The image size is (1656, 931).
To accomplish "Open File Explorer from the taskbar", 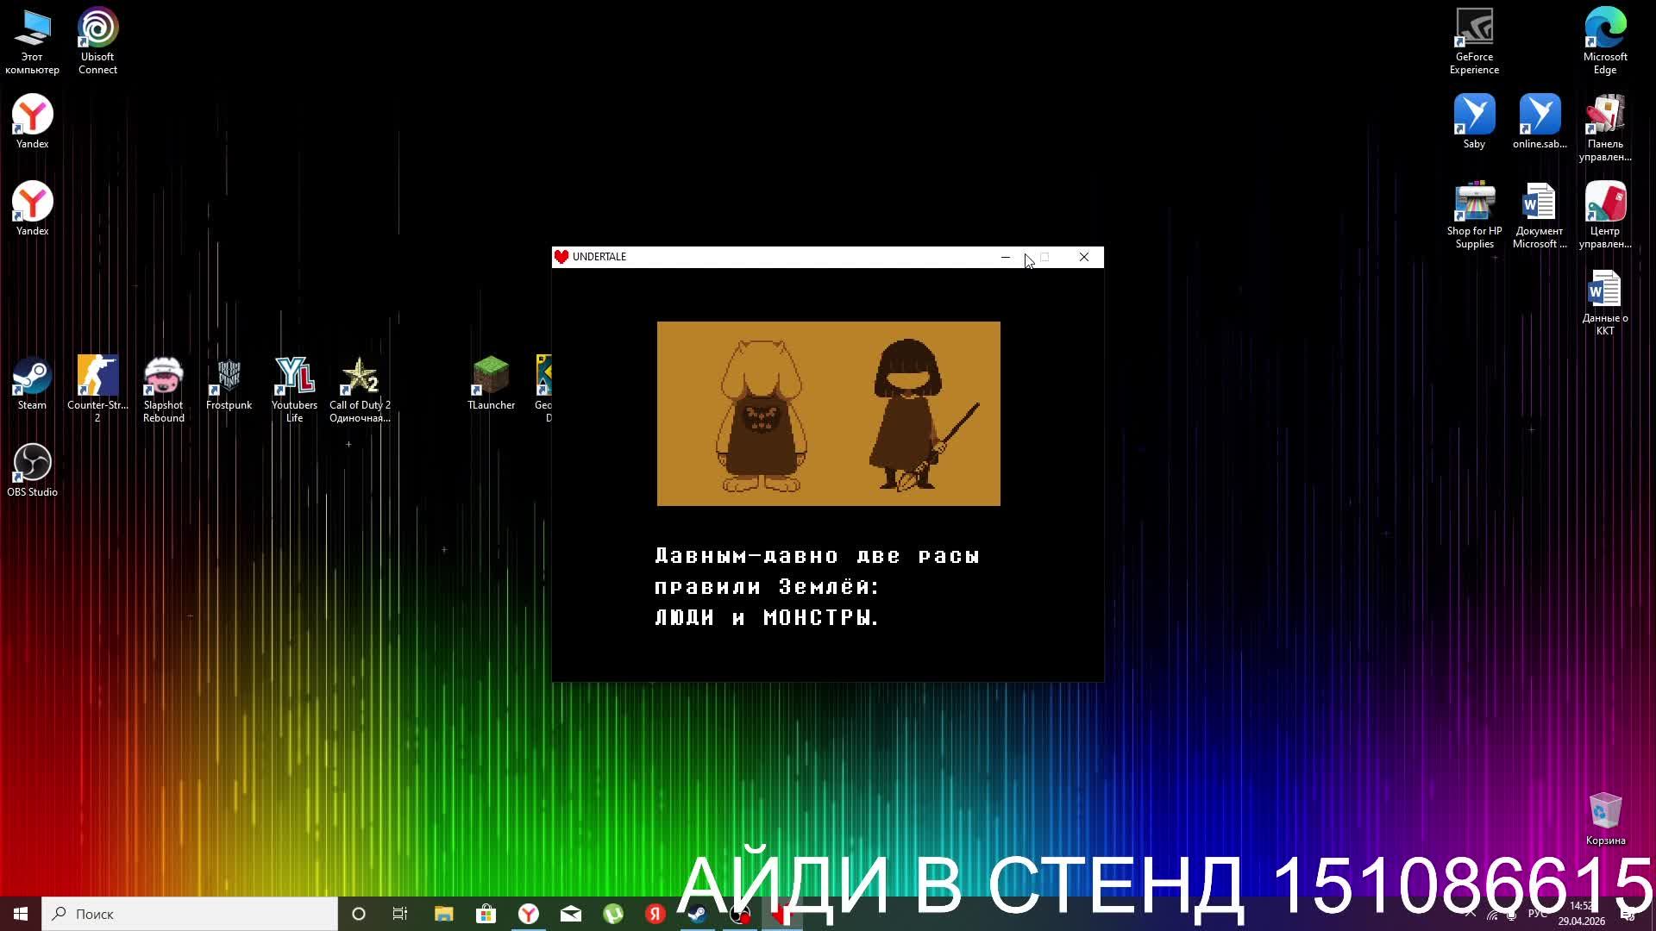I will (x=443, y=914).
